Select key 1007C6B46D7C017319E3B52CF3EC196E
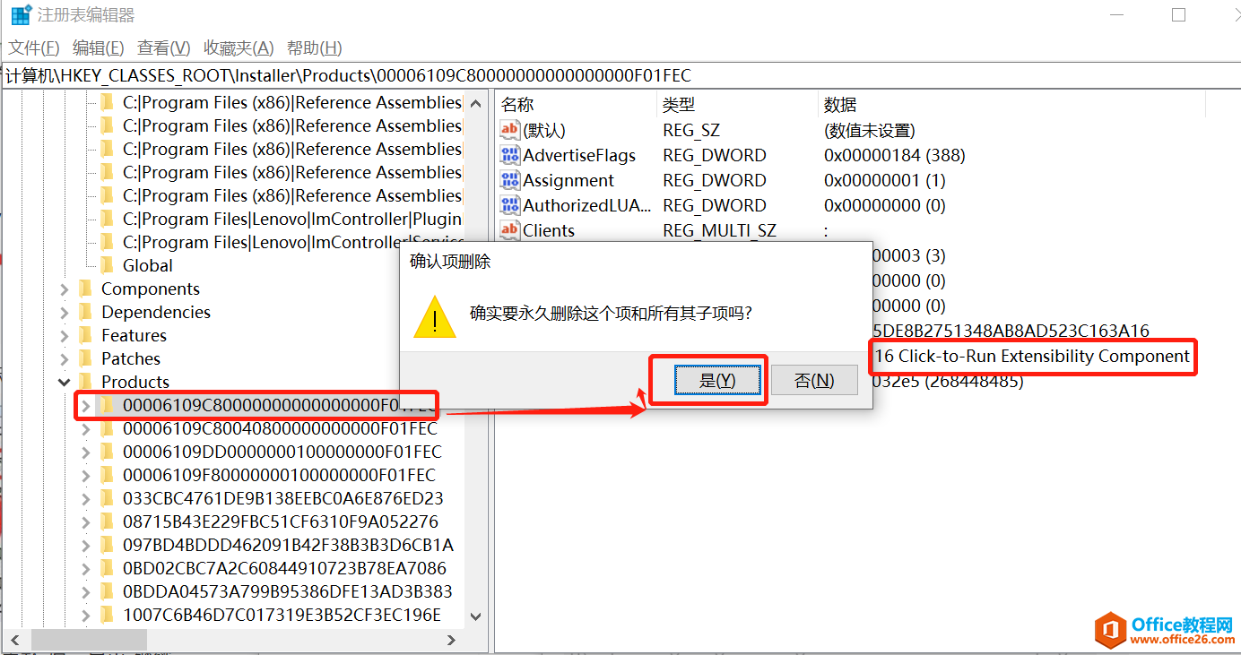The width and height of the screenshot is (1241, 655). point(282,616)
